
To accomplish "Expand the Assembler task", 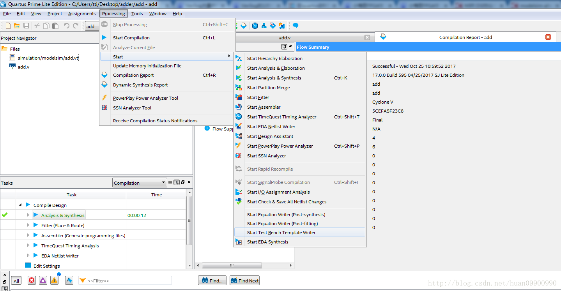I will [x=28, y=235].
